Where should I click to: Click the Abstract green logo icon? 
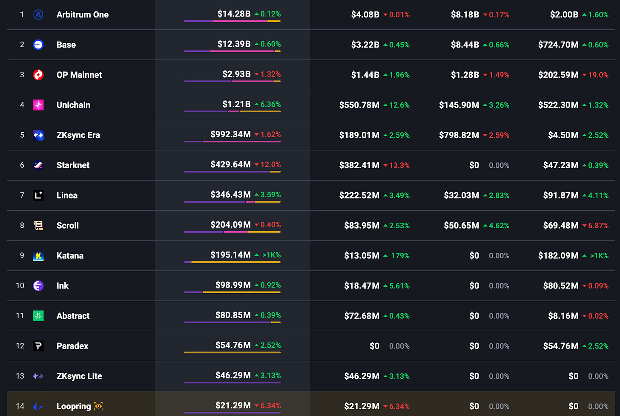[x=38, y=316]
